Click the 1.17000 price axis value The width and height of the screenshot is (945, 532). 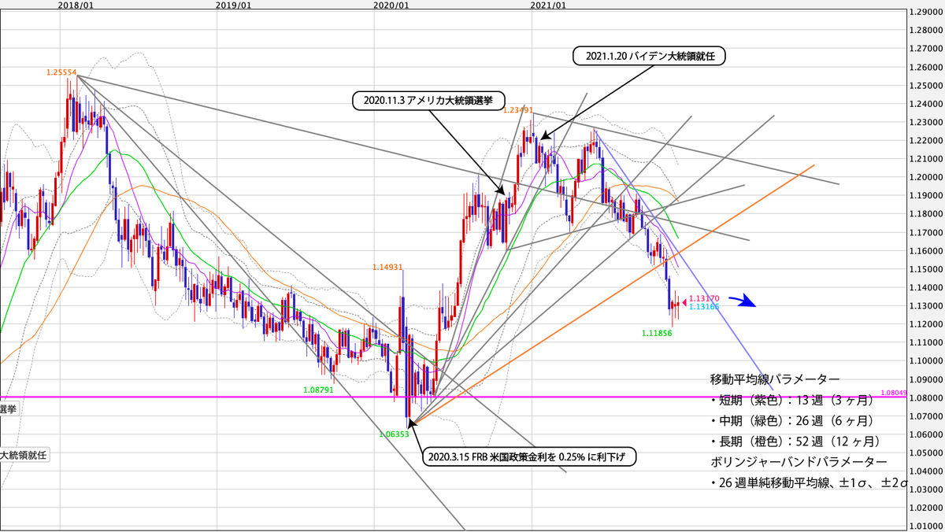pos(927,232)
